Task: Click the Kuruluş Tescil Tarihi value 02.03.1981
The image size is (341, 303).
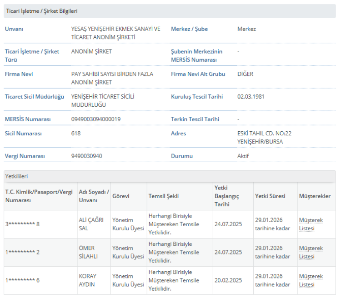Action: (251, 97)
